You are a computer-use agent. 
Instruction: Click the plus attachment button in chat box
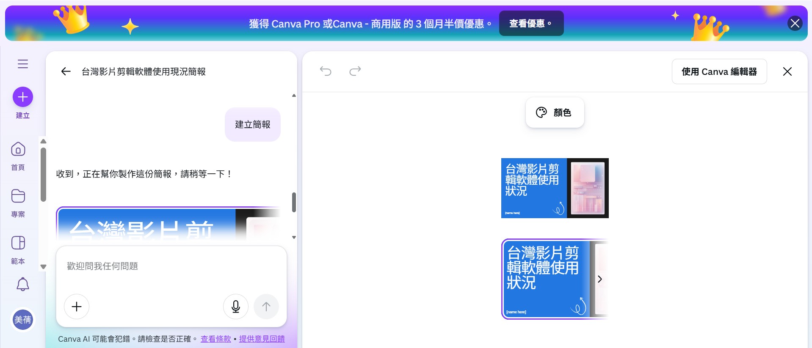point(77,307)
